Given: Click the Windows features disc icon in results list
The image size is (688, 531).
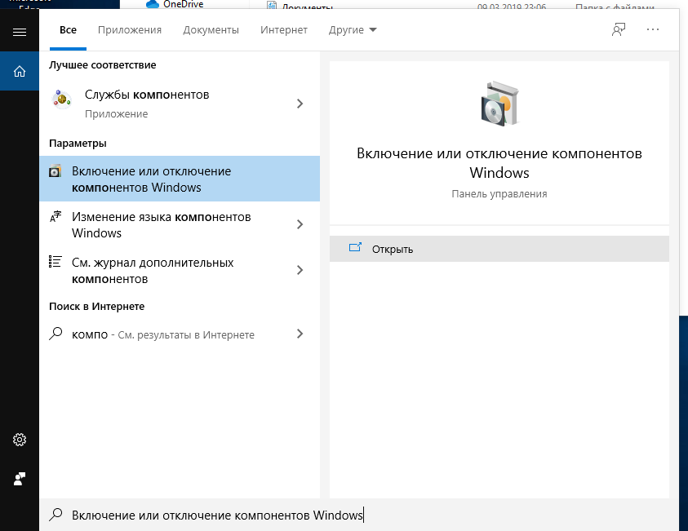Looking at the screenshot, I should 55,171.
